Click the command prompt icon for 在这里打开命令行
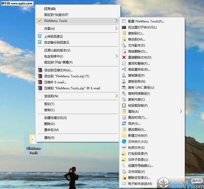204x189 pixels. [x=124, y=27]
